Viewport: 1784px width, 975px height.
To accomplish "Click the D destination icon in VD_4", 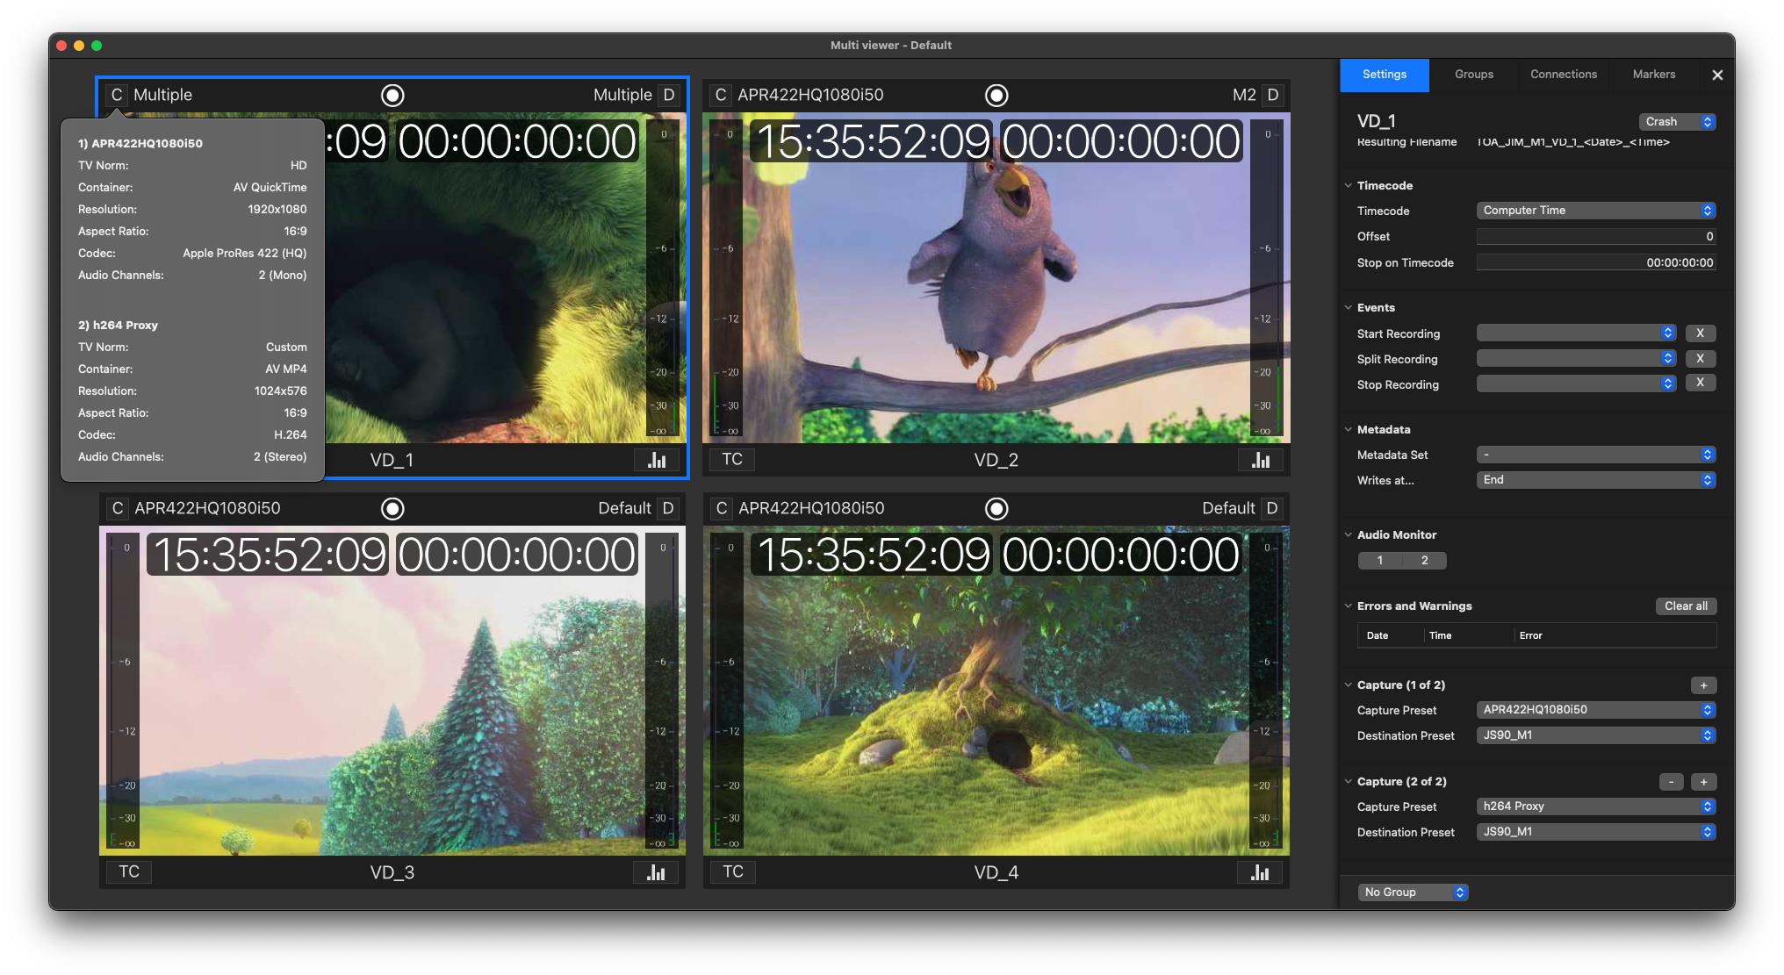I will pos(1273,508).
